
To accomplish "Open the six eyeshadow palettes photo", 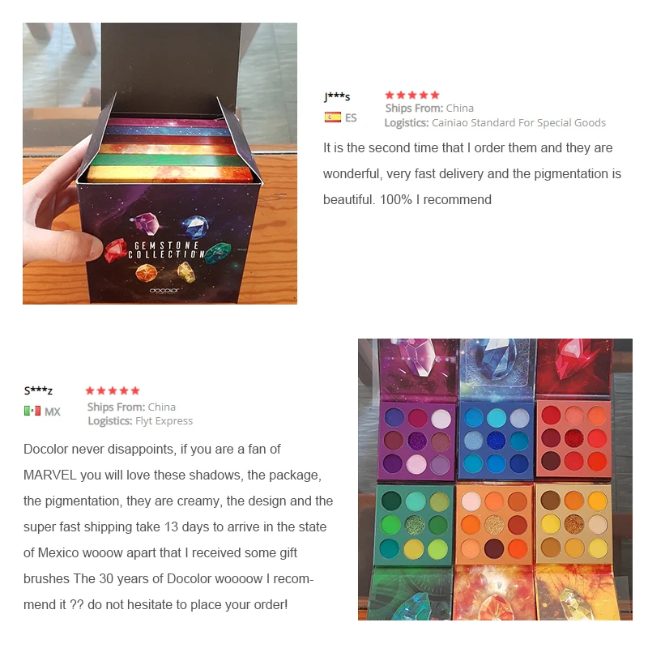I will [495, 480].
